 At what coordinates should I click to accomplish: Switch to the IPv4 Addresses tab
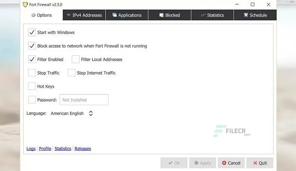(x=84, y=15)
